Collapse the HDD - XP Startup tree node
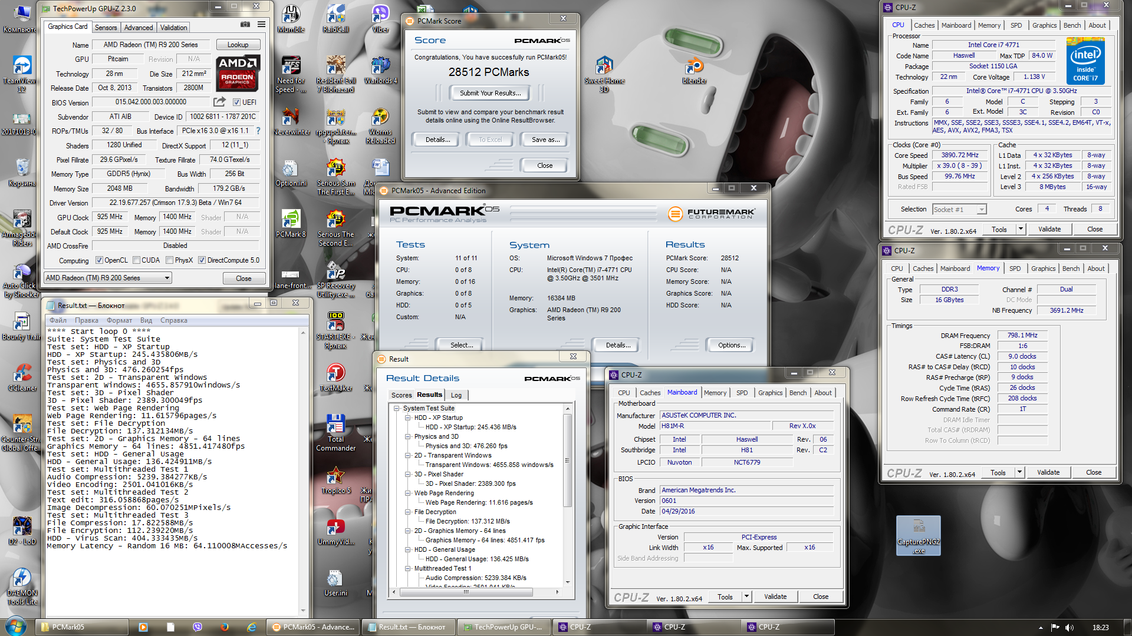This screenshot has height=636, width=1132. tap(408, 418)
